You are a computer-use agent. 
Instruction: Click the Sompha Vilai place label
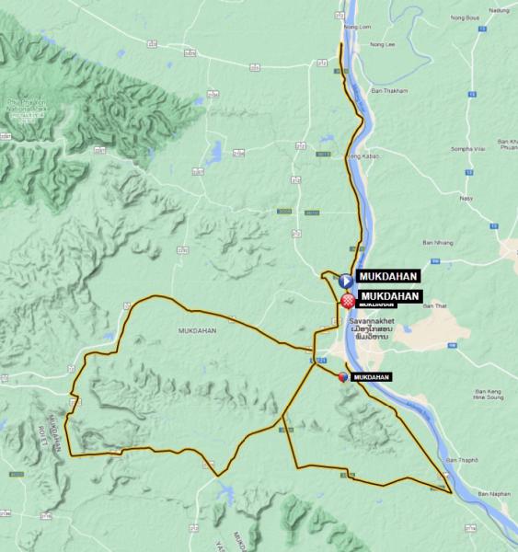pyautogui.click(x=468, y=149)
